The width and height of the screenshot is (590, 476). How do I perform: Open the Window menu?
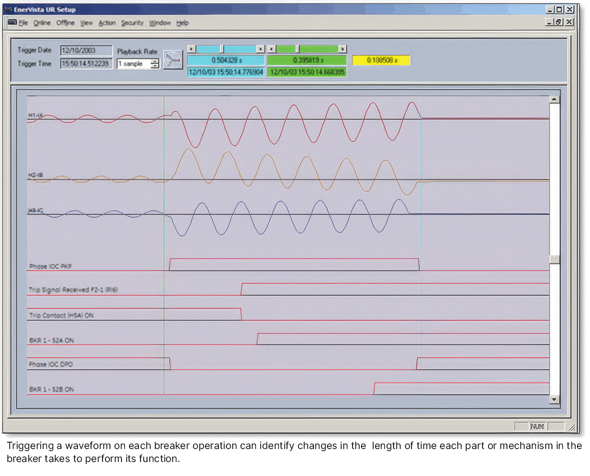pos(160,23)
